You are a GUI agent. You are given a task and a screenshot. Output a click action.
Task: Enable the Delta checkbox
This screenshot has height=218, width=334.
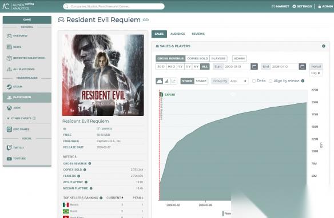254,81
